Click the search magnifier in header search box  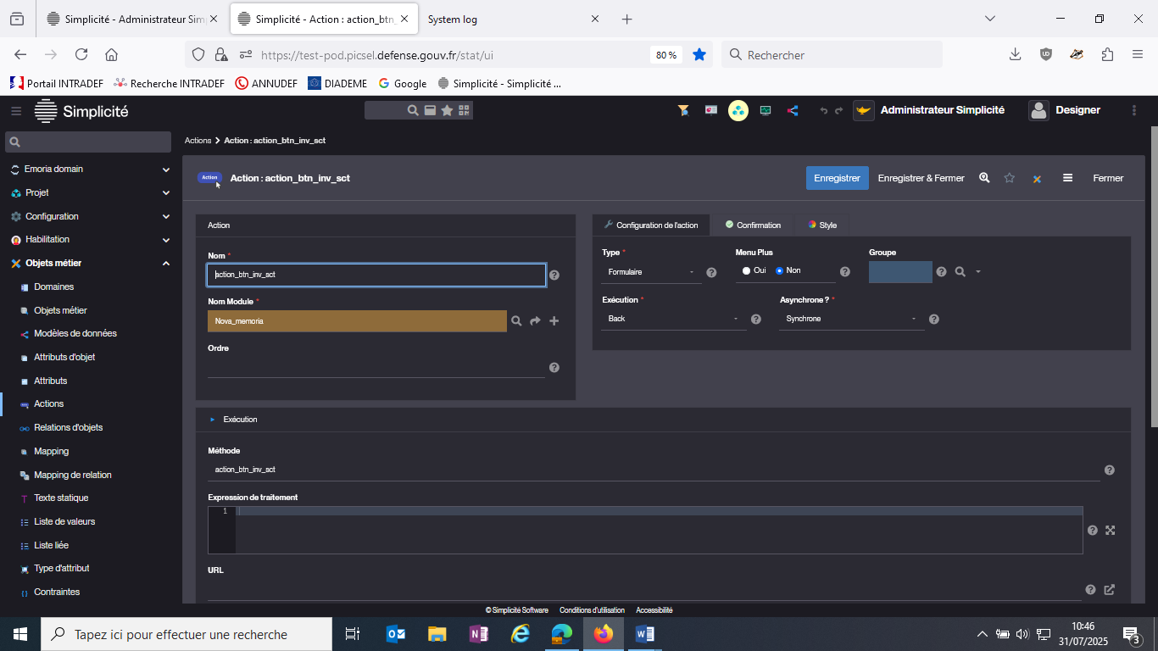[x=413, y=110]
